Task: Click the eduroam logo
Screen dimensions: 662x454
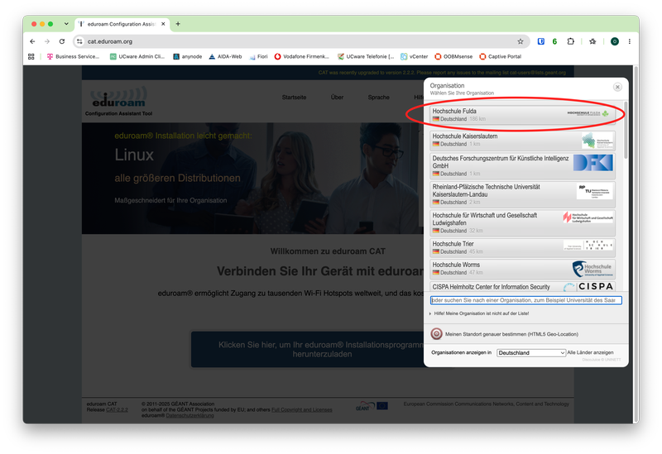Action: 118,98
